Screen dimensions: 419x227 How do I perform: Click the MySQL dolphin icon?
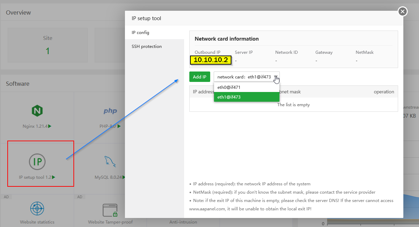(110, 161)
